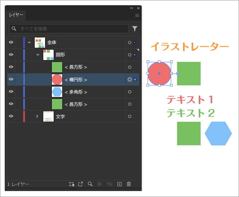Toggle eye of 長方形 row below 多角形
The image size is (239, 197).
11,104
